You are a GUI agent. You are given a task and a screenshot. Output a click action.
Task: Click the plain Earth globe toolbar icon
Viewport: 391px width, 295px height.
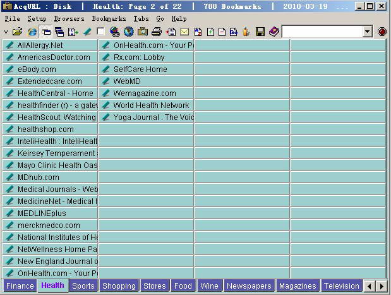pyautogui.click(x=129, y=32)
